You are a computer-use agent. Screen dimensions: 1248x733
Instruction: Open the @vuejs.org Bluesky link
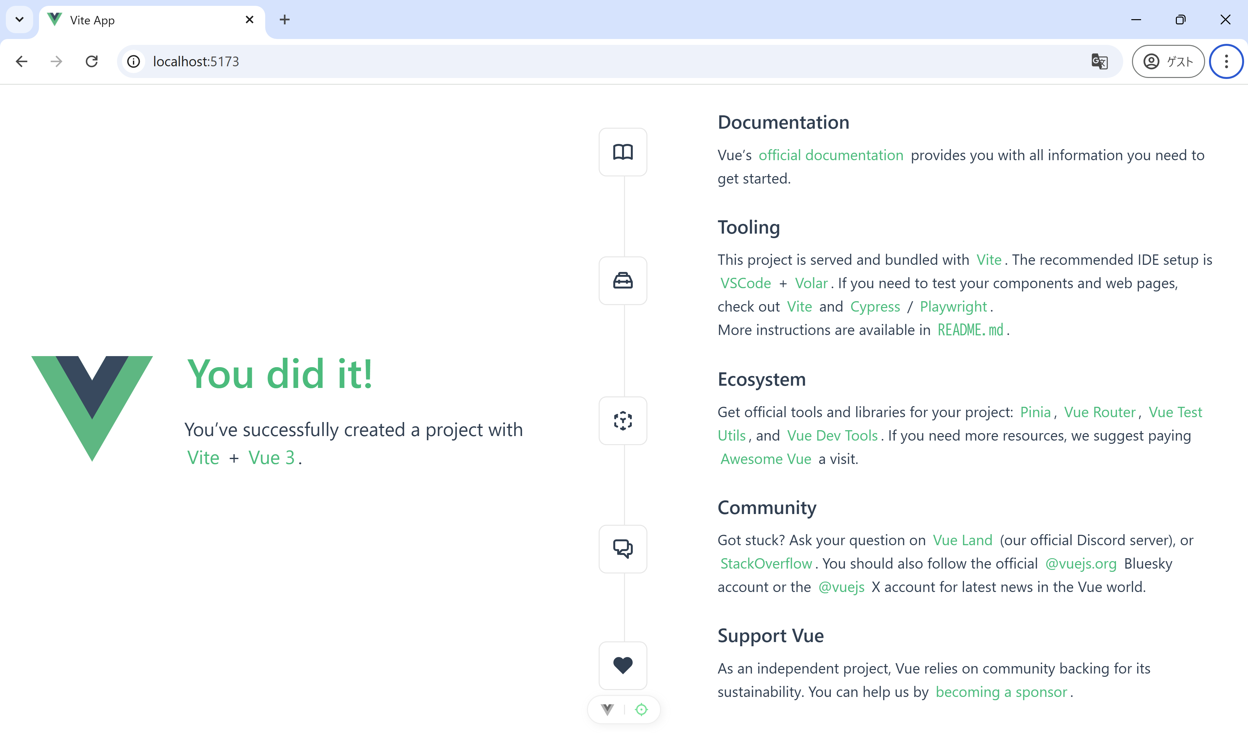click(1081, 564)
